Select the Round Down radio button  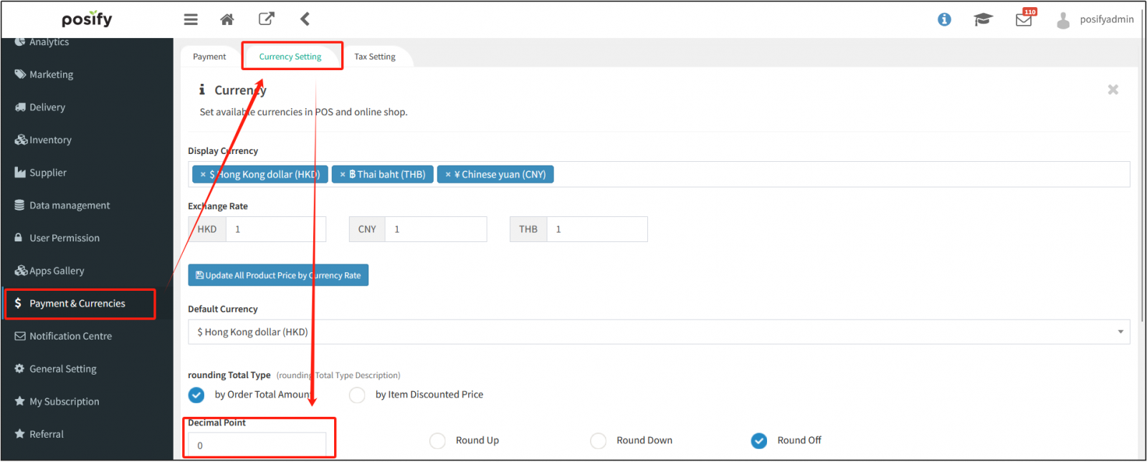click(x=598, y=441)
